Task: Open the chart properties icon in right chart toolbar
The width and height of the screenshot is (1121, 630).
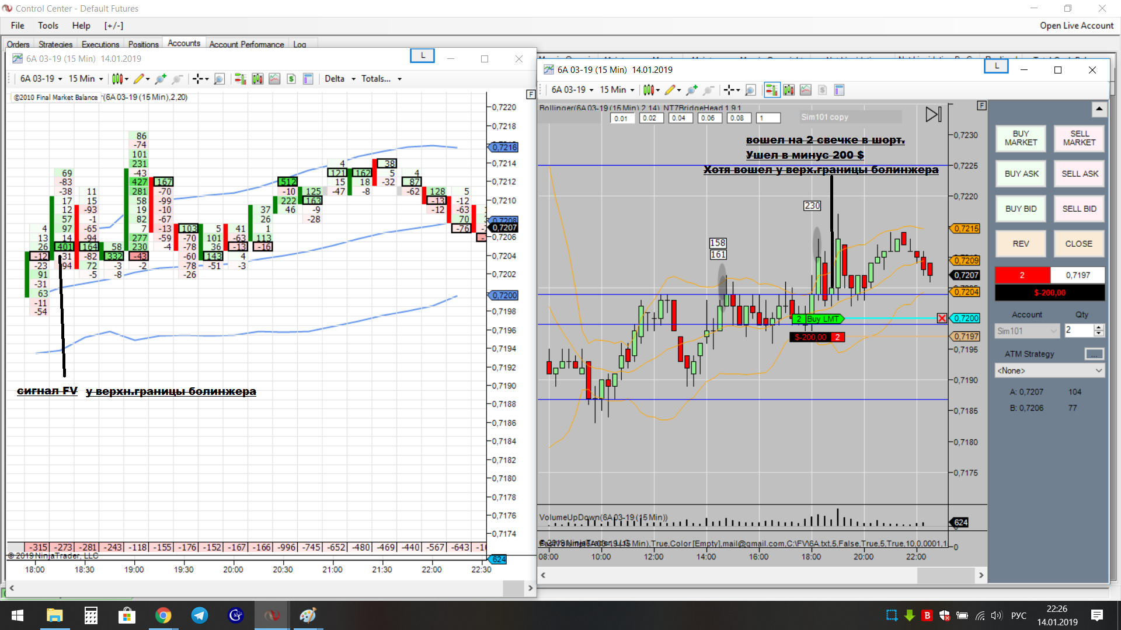Action: [840, 90]
